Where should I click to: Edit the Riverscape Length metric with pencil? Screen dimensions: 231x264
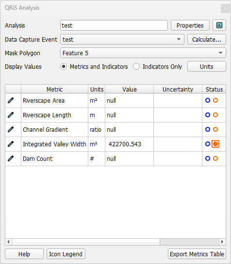pos(11,115)
